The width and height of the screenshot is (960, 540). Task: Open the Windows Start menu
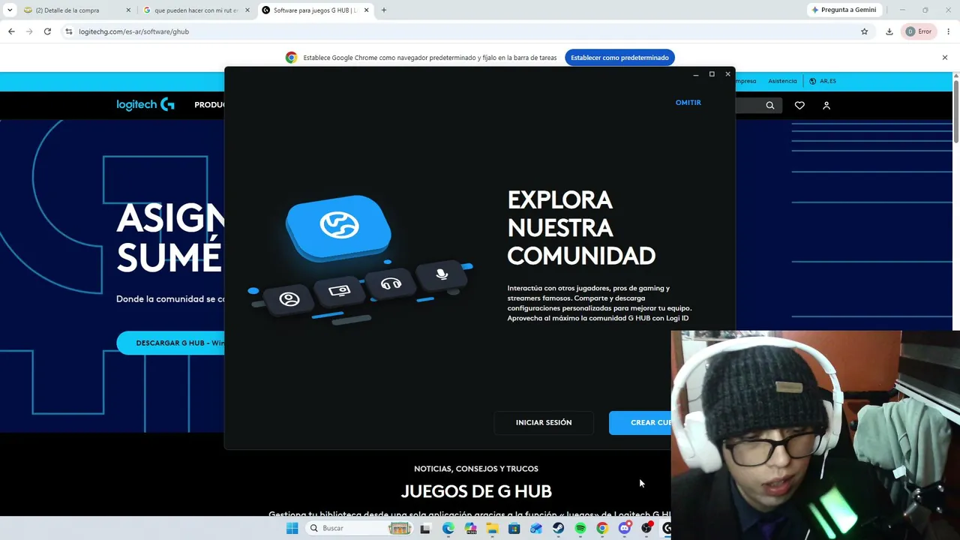point(292,528)
